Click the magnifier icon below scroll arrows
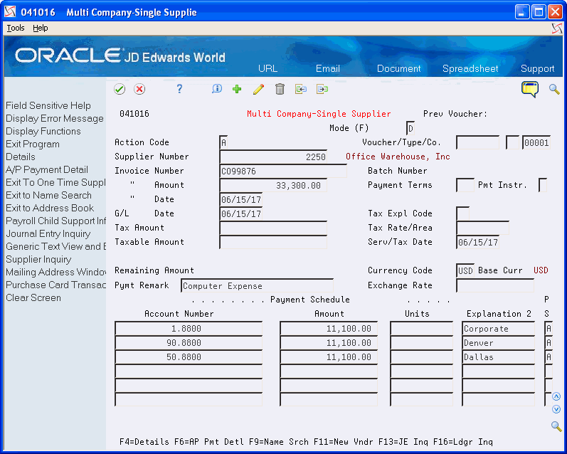 [556, 426]
